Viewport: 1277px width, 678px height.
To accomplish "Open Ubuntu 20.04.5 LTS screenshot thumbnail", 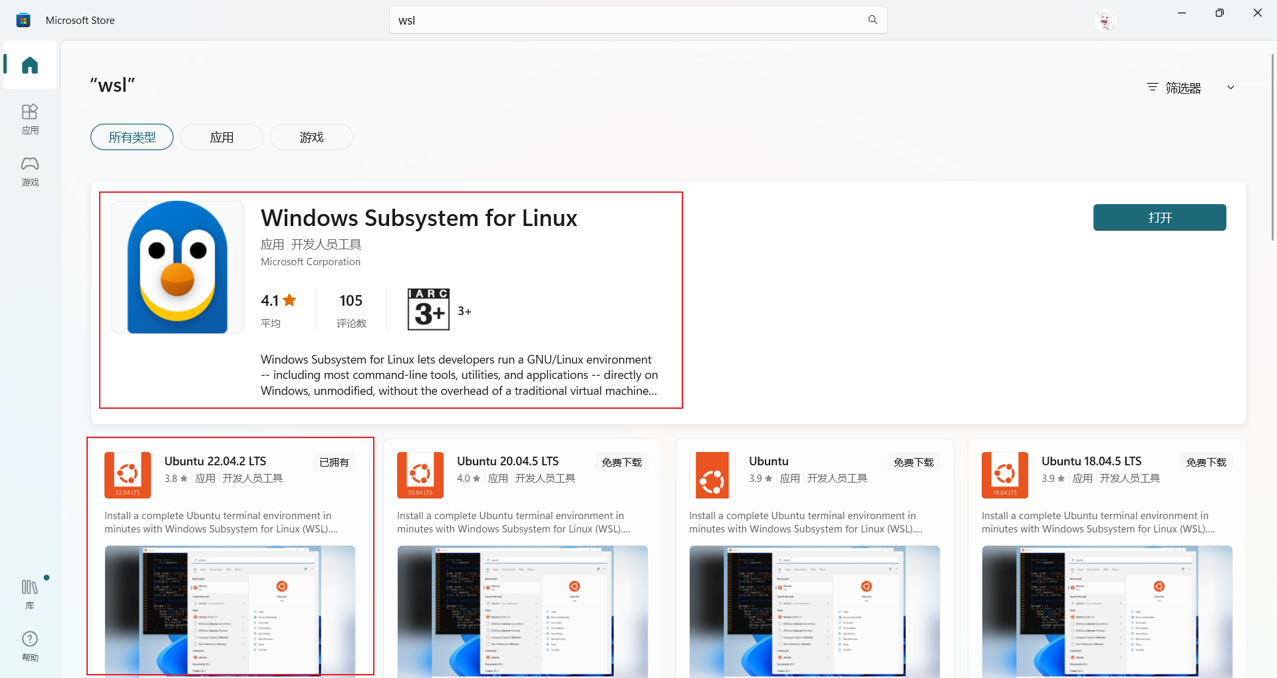I will pyautogui.click(x=523, y=612).
